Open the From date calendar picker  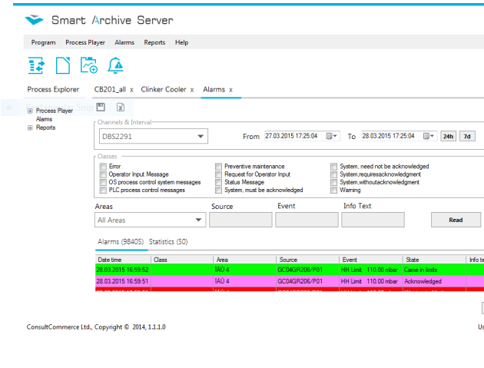click(x=332, y=136)
